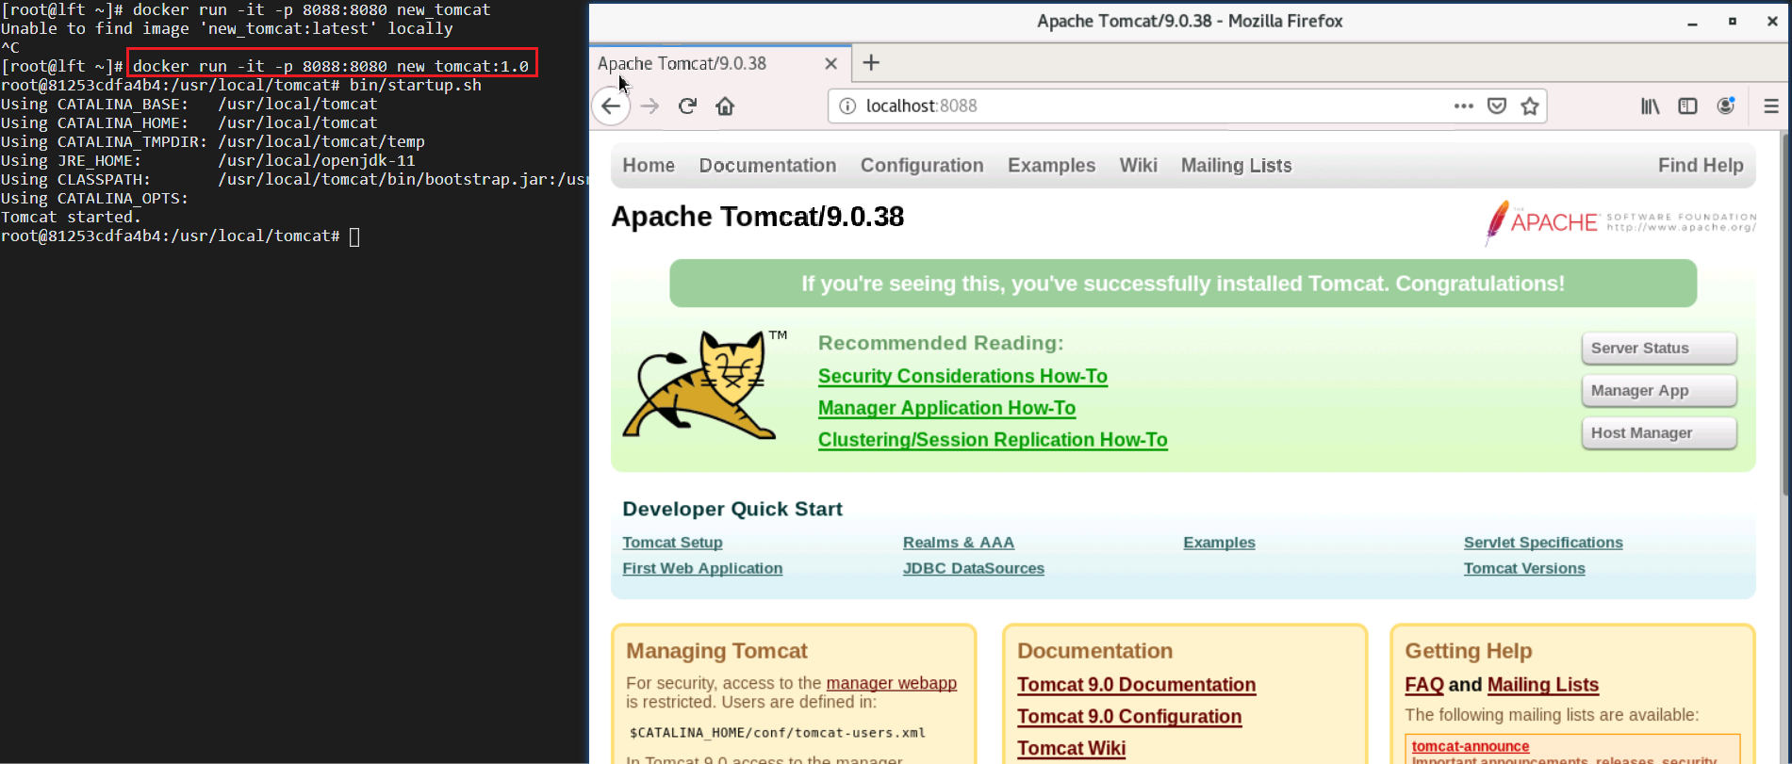The image size is (1792, 764).
Task: Click 'Tomcat started.' terminal output line
Action: [71, 217]
